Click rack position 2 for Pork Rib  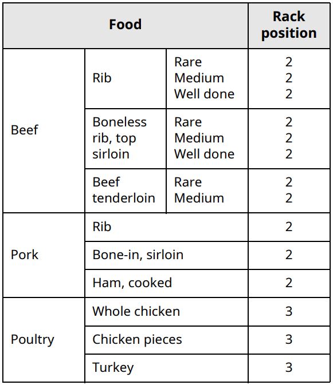(289, 227)
